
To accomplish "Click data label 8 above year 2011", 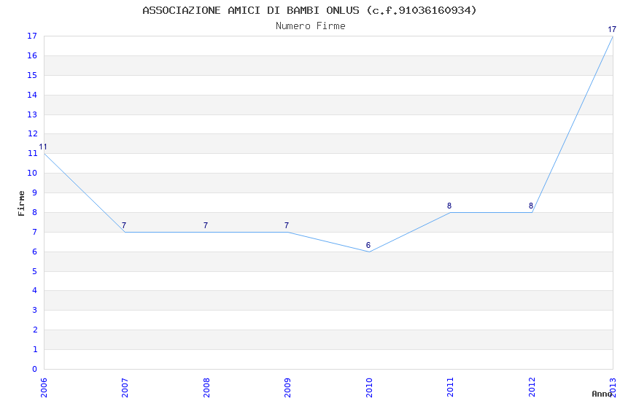I will [449, 206].
